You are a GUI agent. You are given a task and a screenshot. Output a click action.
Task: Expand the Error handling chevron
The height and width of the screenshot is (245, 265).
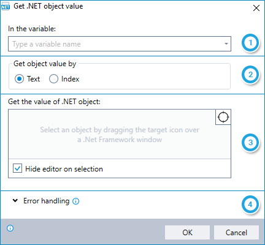click(x=15, y=201)
